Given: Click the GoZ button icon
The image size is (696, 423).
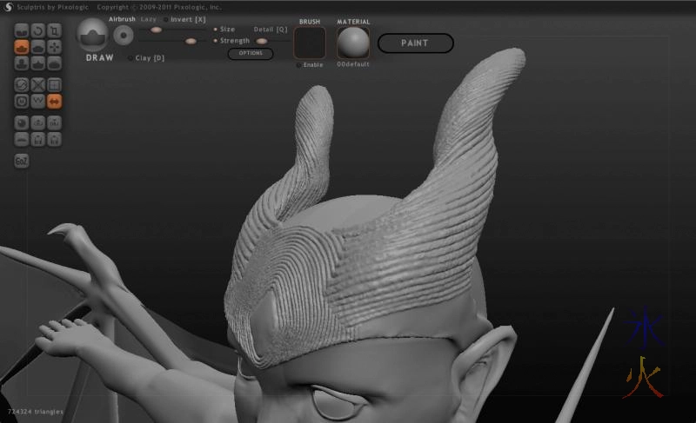Looking at the screenshot, I should point(22,160).
